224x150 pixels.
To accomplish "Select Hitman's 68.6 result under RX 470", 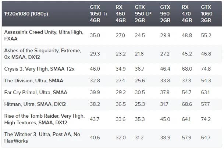I will [187, 104].
